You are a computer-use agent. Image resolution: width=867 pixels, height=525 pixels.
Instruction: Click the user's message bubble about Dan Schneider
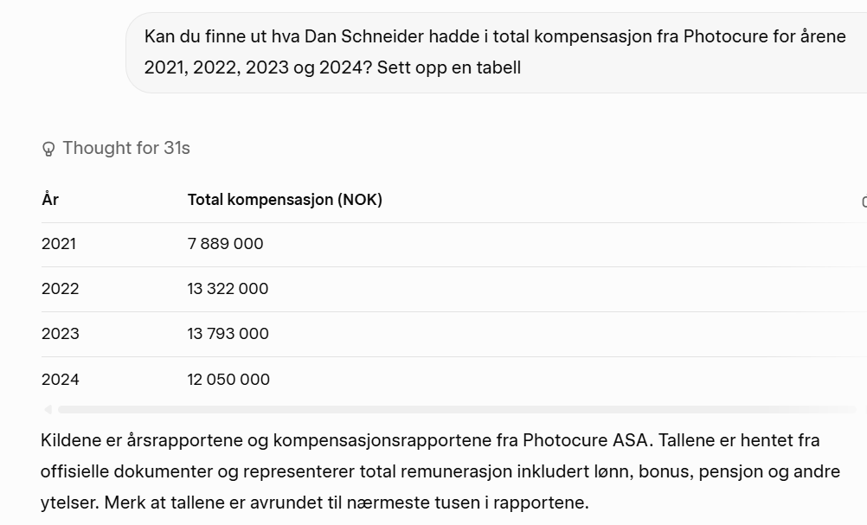[495, 52]
